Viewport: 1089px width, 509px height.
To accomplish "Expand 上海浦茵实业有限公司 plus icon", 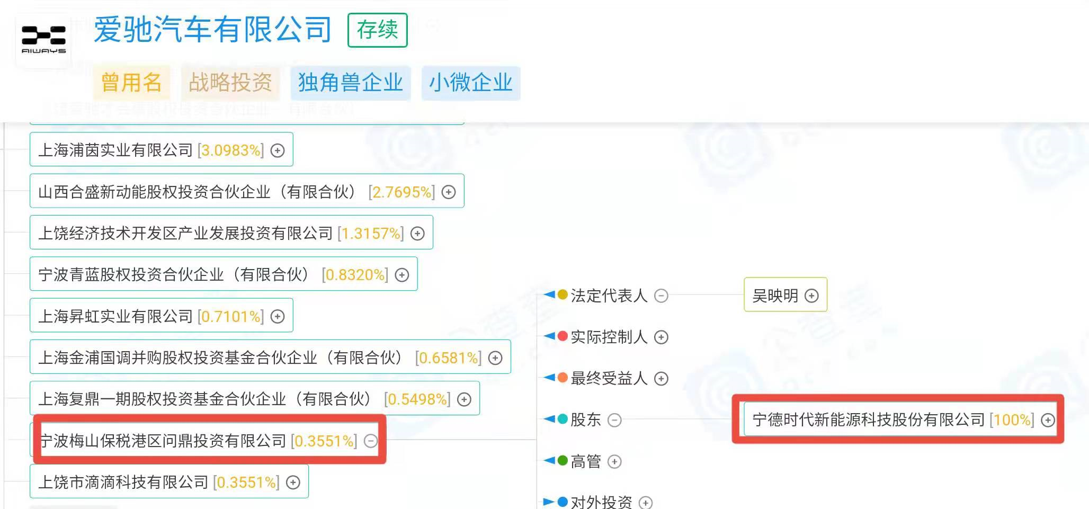I will point(278,151).
